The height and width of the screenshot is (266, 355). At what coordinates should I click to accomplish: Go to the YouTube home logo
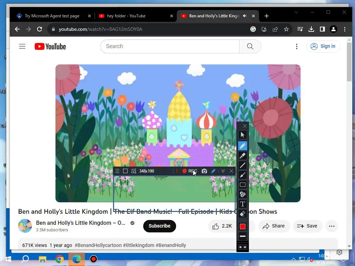50,46
